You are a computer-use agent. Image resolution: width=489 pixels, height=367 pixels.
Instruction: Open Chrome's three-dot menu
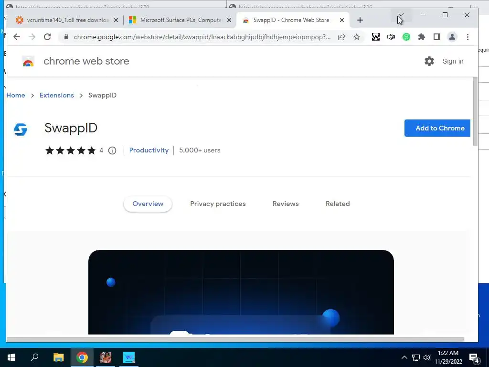pos(468,37)
